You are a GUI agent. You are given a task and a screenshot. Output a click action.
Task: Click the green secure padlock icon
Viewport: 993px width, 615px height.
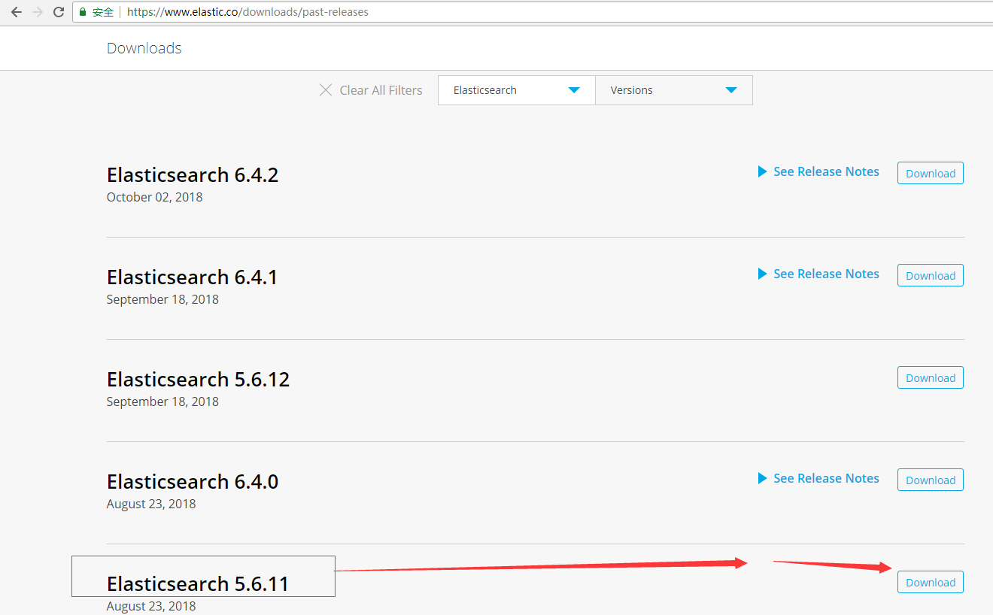tap(83, 12)
